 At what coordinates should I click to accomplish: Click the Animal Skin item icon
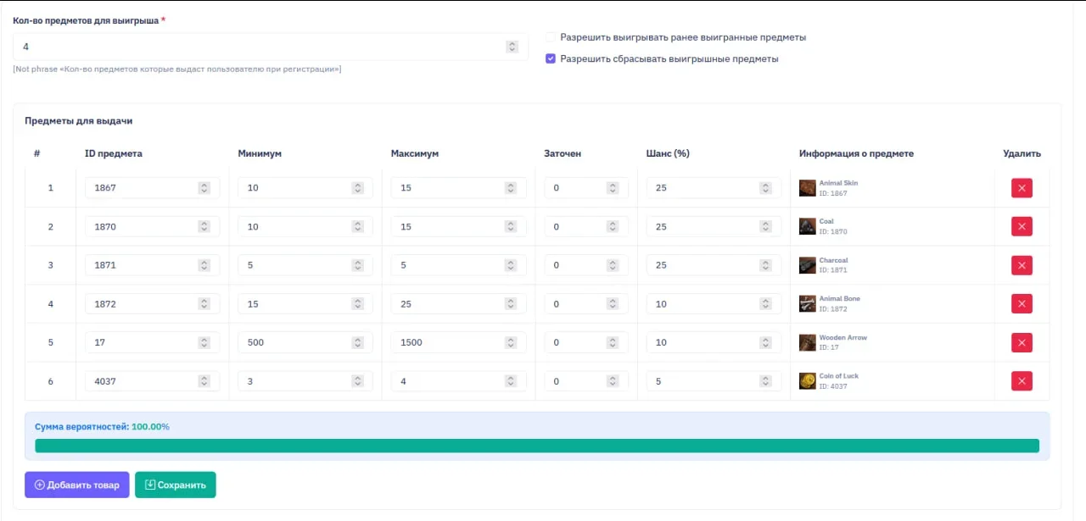coord(807,188)
